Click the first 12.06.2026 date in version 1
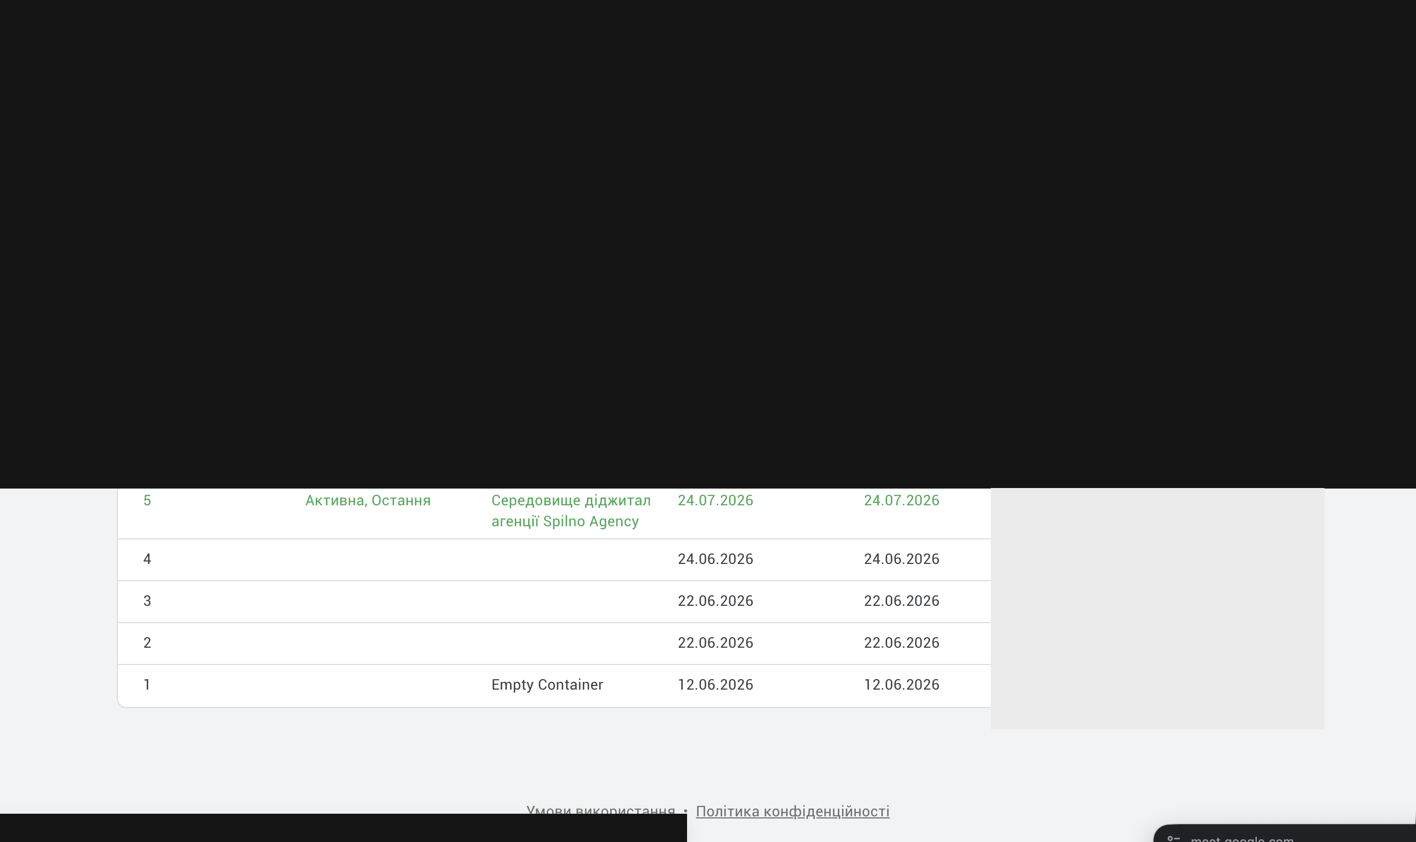1416x842 pixels. [x=715, y=685]
